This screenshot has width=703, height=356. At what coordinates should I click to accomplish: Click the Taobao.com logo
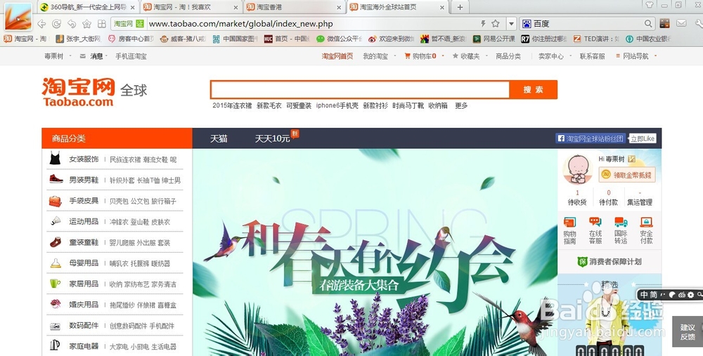coord(79,92)
